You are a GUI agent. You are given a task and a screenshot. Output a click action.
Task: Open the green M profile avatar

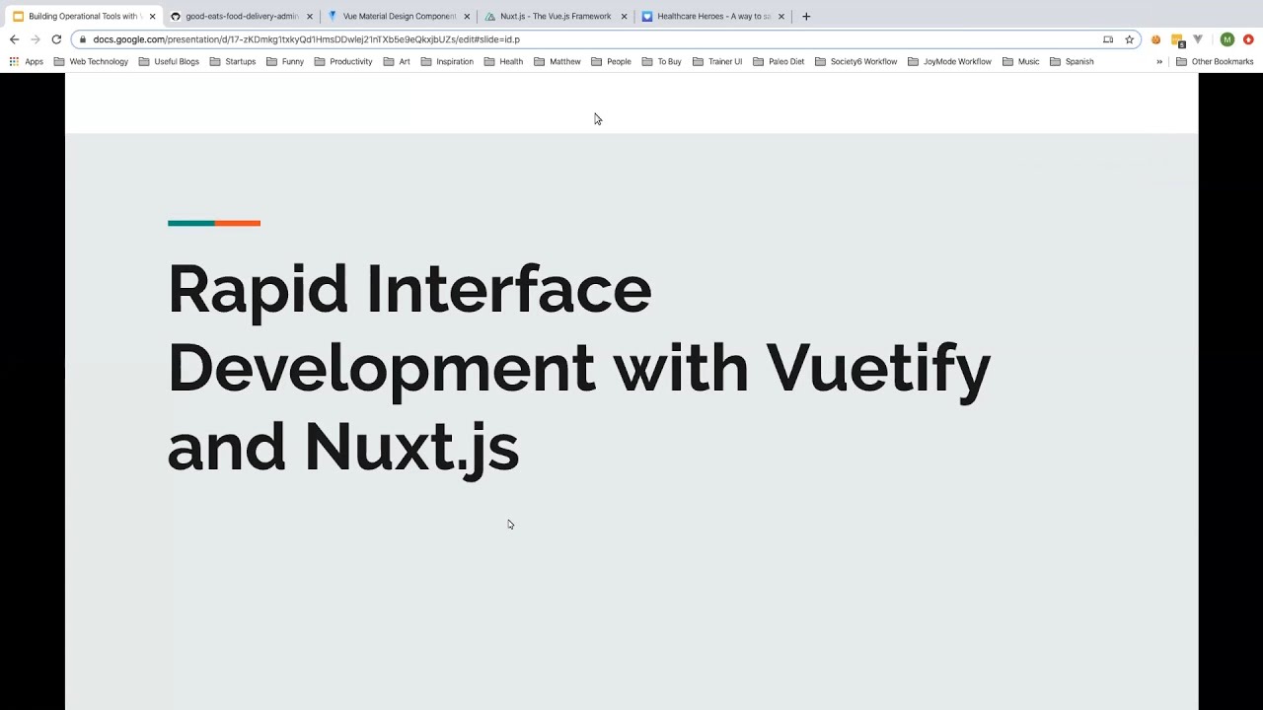coord(1227,39)
